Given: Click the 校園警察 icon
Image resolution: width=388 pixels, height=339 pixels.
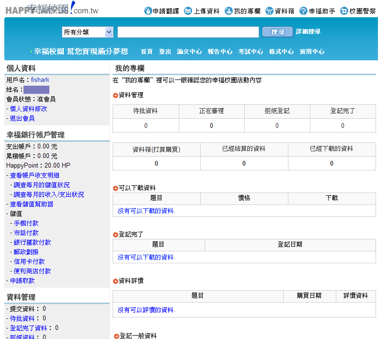Looking at the screenshot, I should pyautogui.click(x=344, y=11).
